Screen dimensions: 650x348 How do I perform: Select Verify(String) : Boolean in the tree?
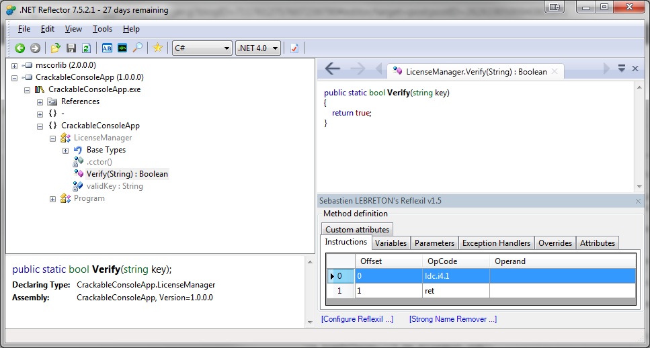(127, 174)
